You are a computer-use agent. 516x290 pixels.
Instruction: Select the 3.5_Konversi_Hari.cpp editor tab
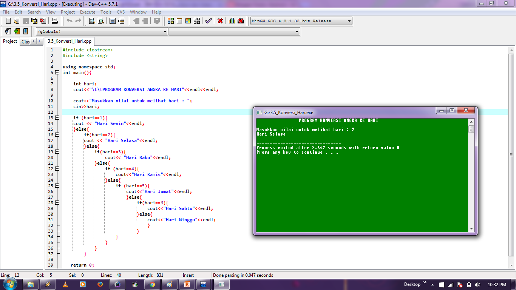click(x=70, y=41)
